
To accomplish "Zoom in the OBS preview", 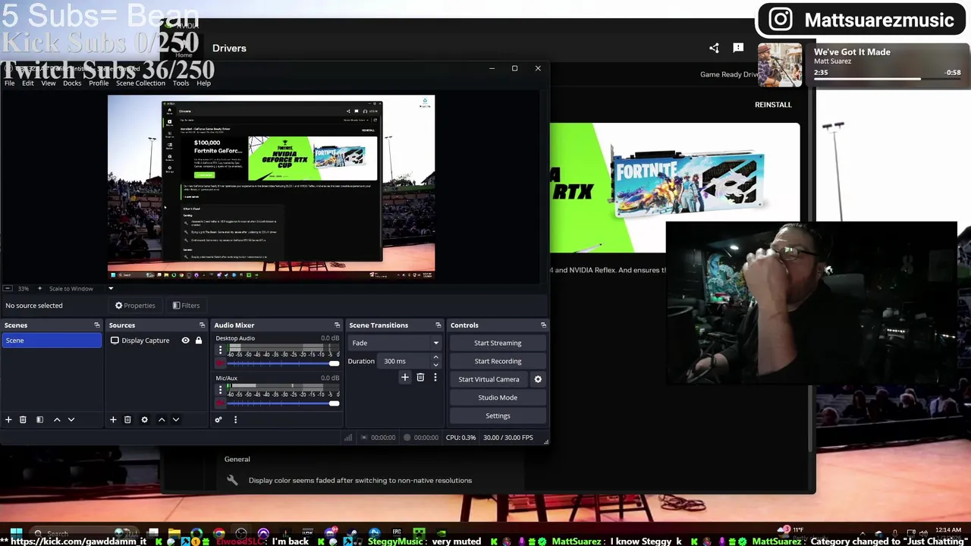I will click(x=41, y=288).
